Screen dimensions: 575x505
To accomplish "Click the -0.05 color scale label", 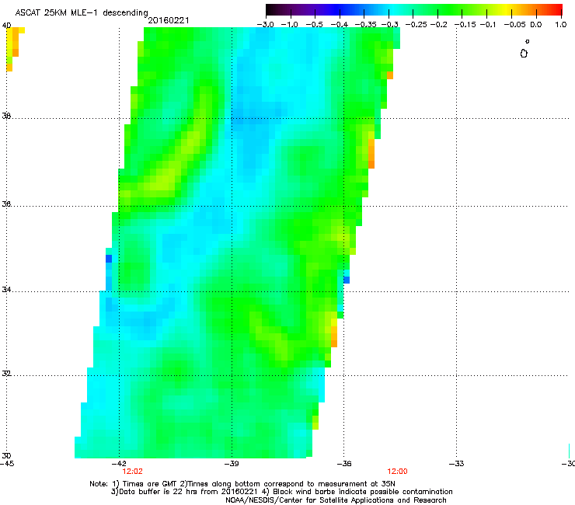I will click(x=514, y=25).
